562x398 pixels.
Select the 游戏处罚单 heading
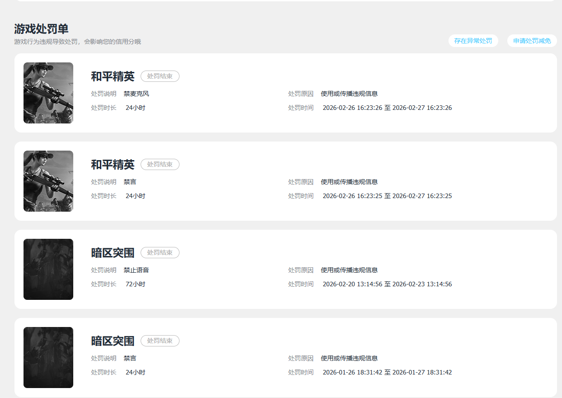[x=41, y=29]
